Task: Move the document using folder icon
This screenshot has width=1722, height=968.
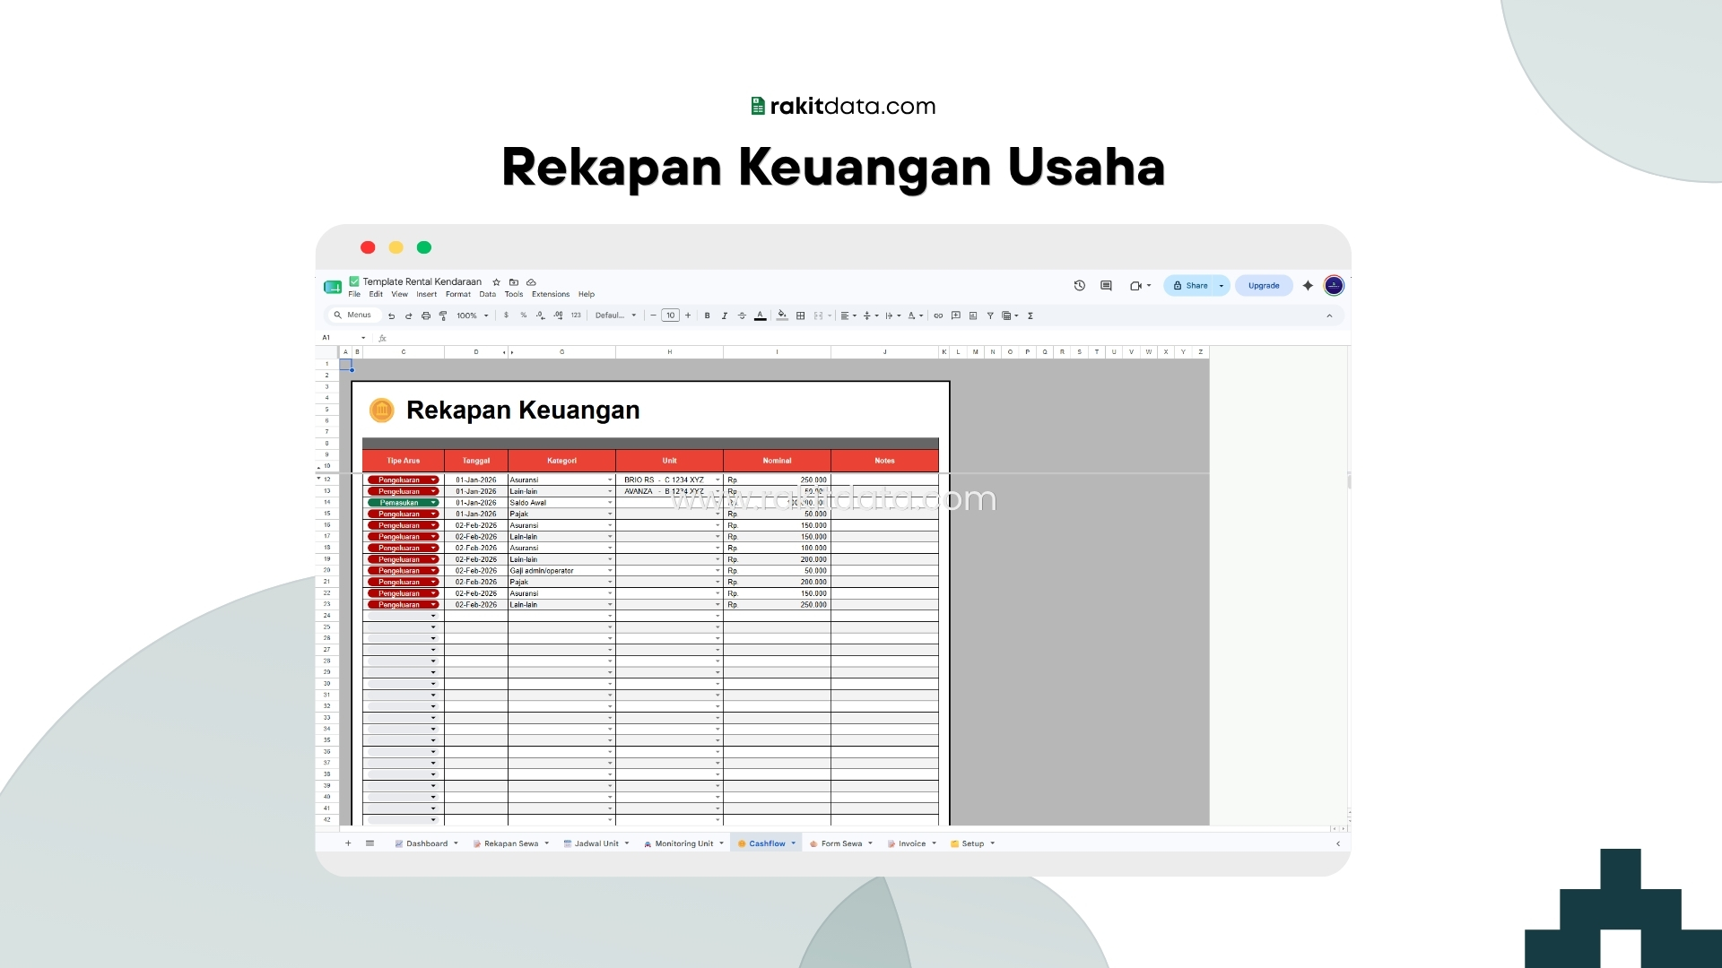Action: [514, 282]
